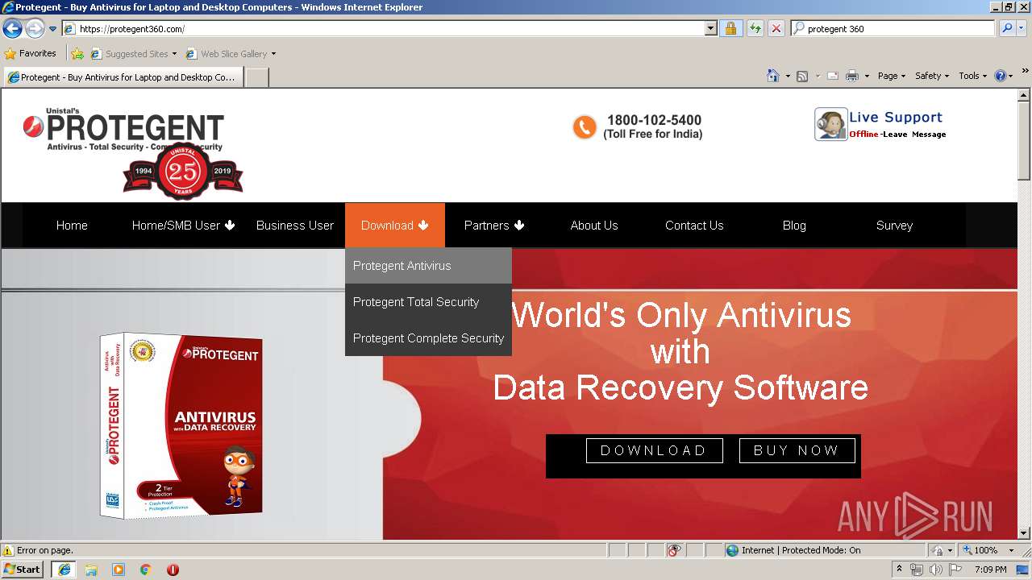Click the BUY NOW button on banner
Viewport: 1032px width, 580px height.
click(x=797, y=450)
